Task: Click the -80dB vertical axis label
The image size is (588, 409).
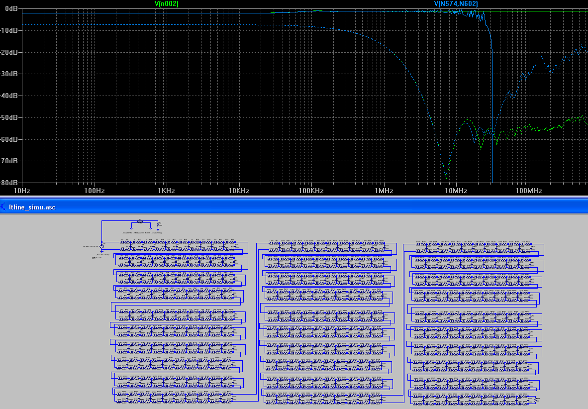Action: (9, 183)
